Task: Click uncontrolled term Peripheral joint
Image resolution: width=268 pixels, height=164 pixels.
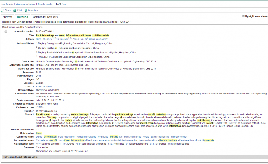Action: (187, 140)
